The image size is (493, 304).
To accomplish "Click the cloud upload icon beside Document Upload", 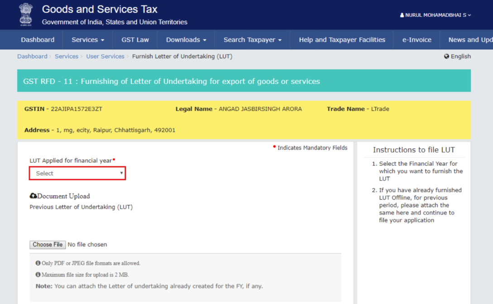I will pos(33,196).
